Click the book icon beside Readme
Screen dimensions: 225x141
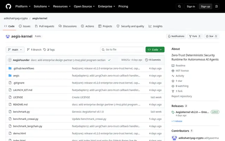coord(173,66)
